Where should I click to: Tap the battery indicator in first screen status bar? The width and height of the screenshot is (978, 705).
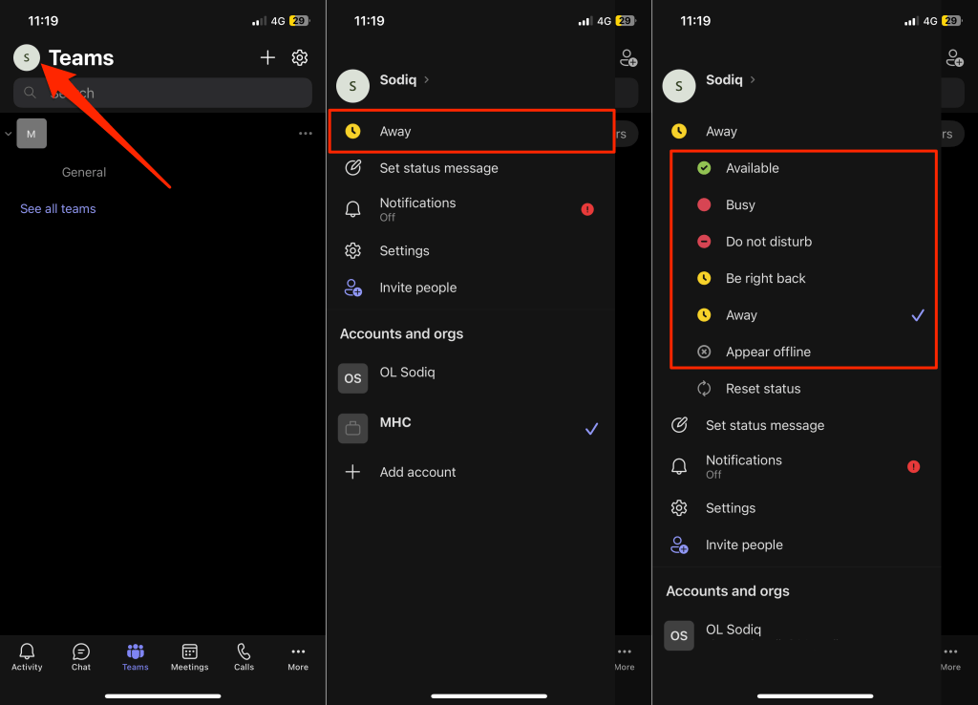(x=299, y=21)
